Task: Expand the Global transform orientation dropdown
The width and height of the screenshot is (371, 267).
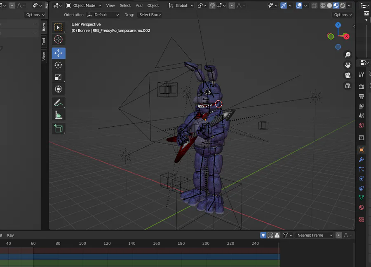Action: (181, 6)
